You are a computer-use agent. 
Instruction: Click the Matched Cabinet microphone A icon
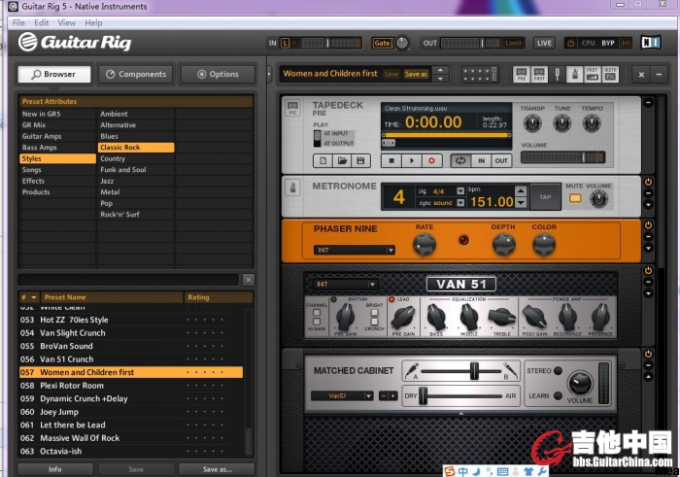pos(411,370)
